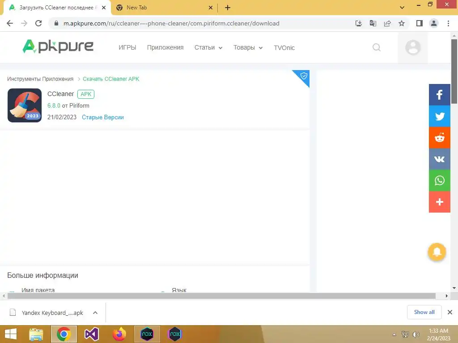Open the install app icon in address bar
This screenshot has width=458, height=343.
tap(358, 23)
